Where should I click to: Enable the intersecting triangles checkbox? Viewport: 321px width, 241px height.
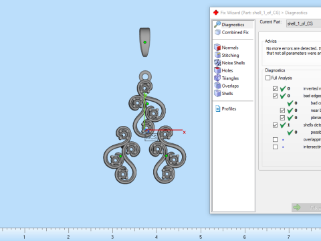click(275, 147)
